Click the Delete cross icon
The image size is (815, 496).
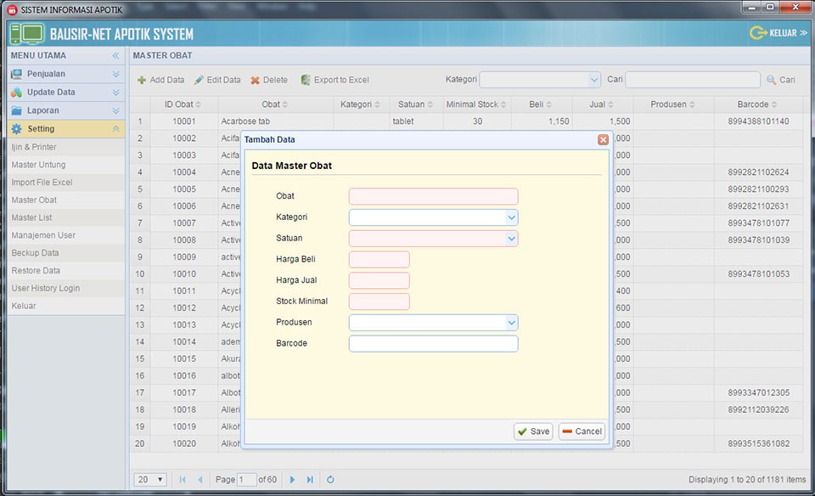(255, 80)
